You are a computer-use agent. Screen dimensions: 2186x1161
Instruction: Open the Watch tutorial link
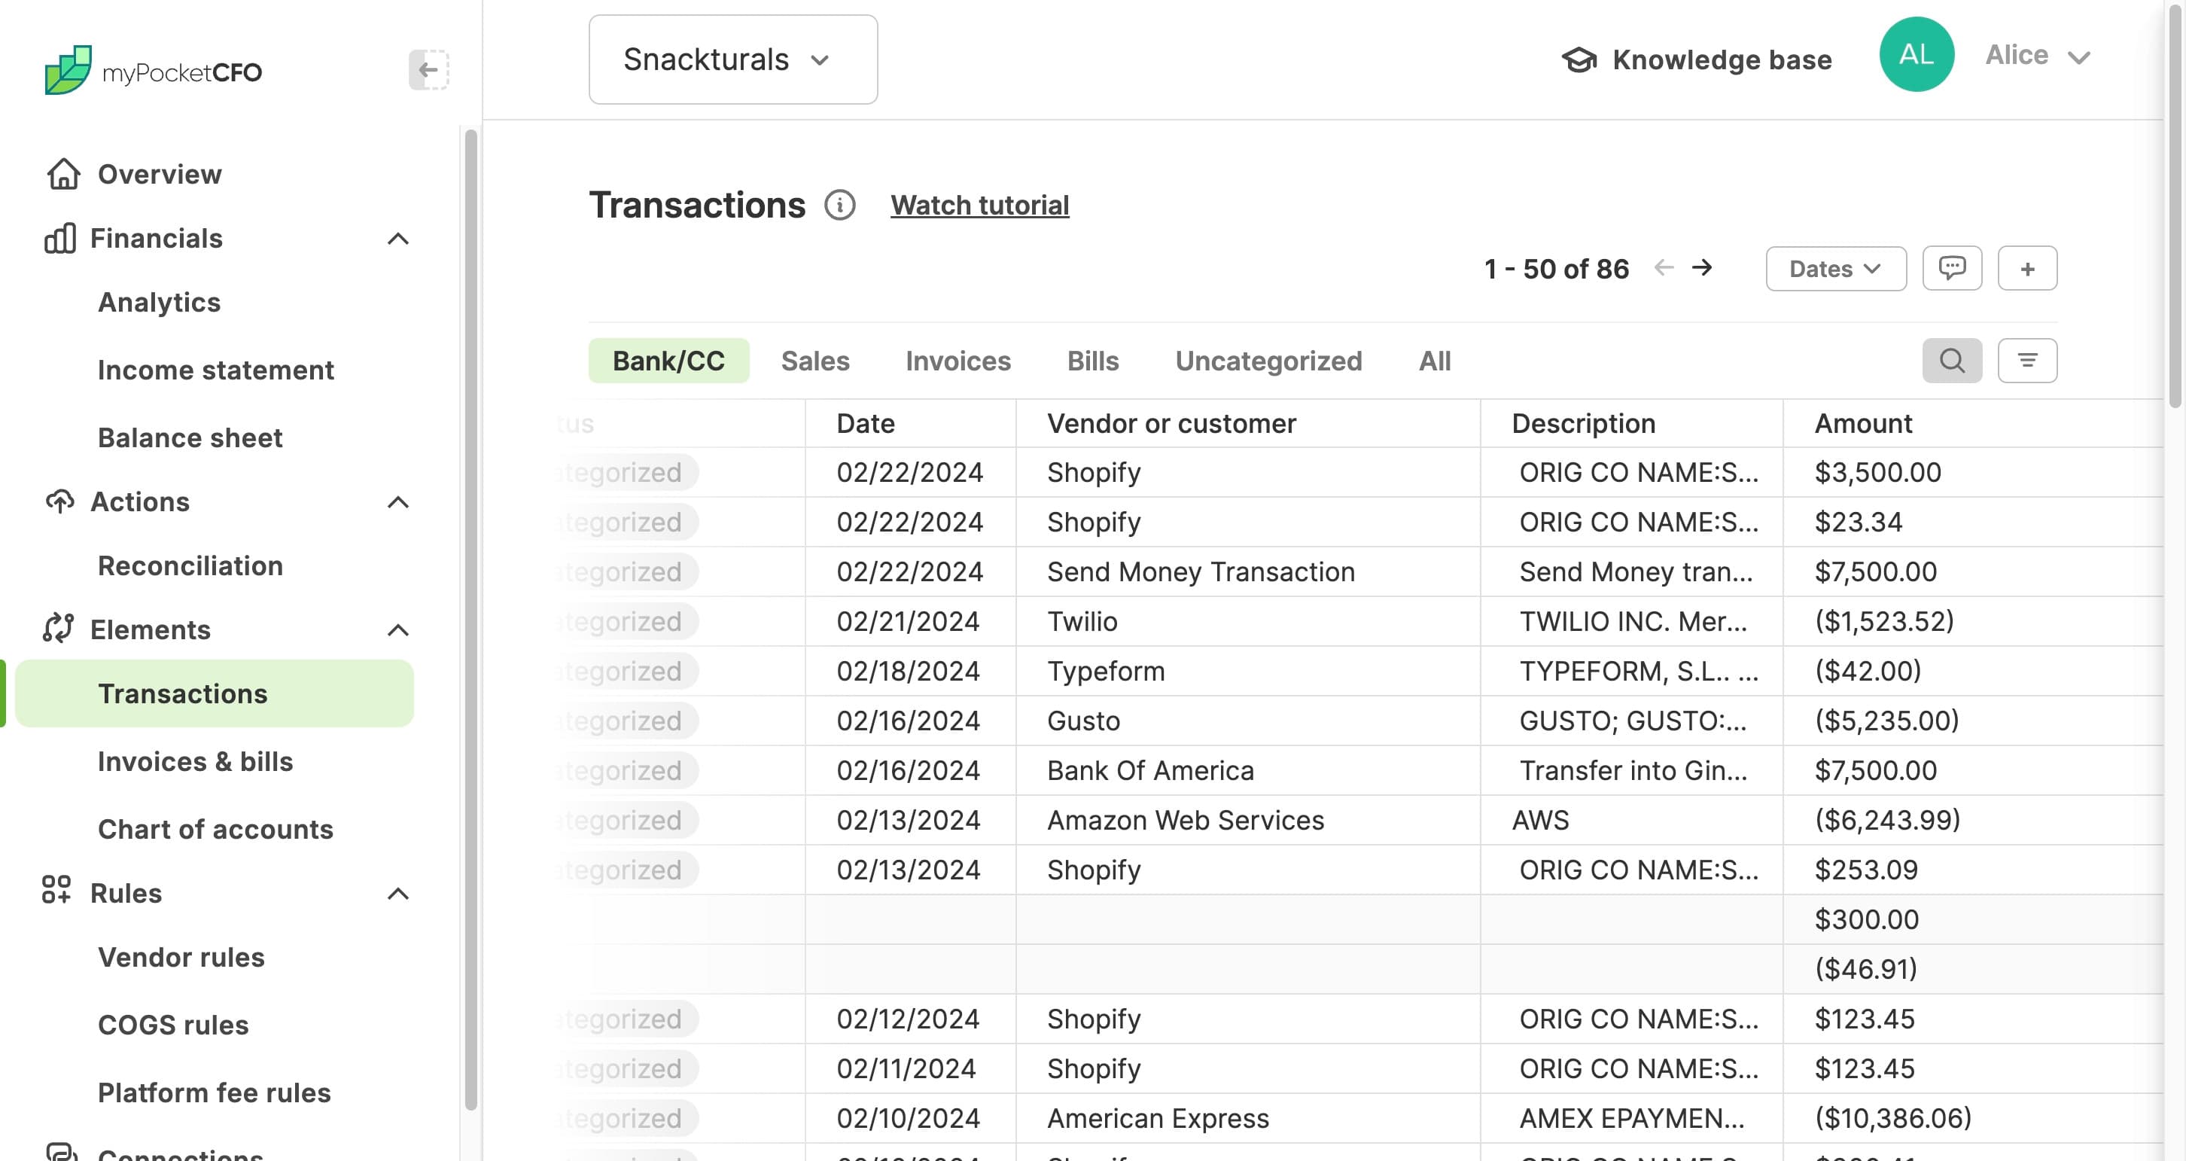click(979, 206)
